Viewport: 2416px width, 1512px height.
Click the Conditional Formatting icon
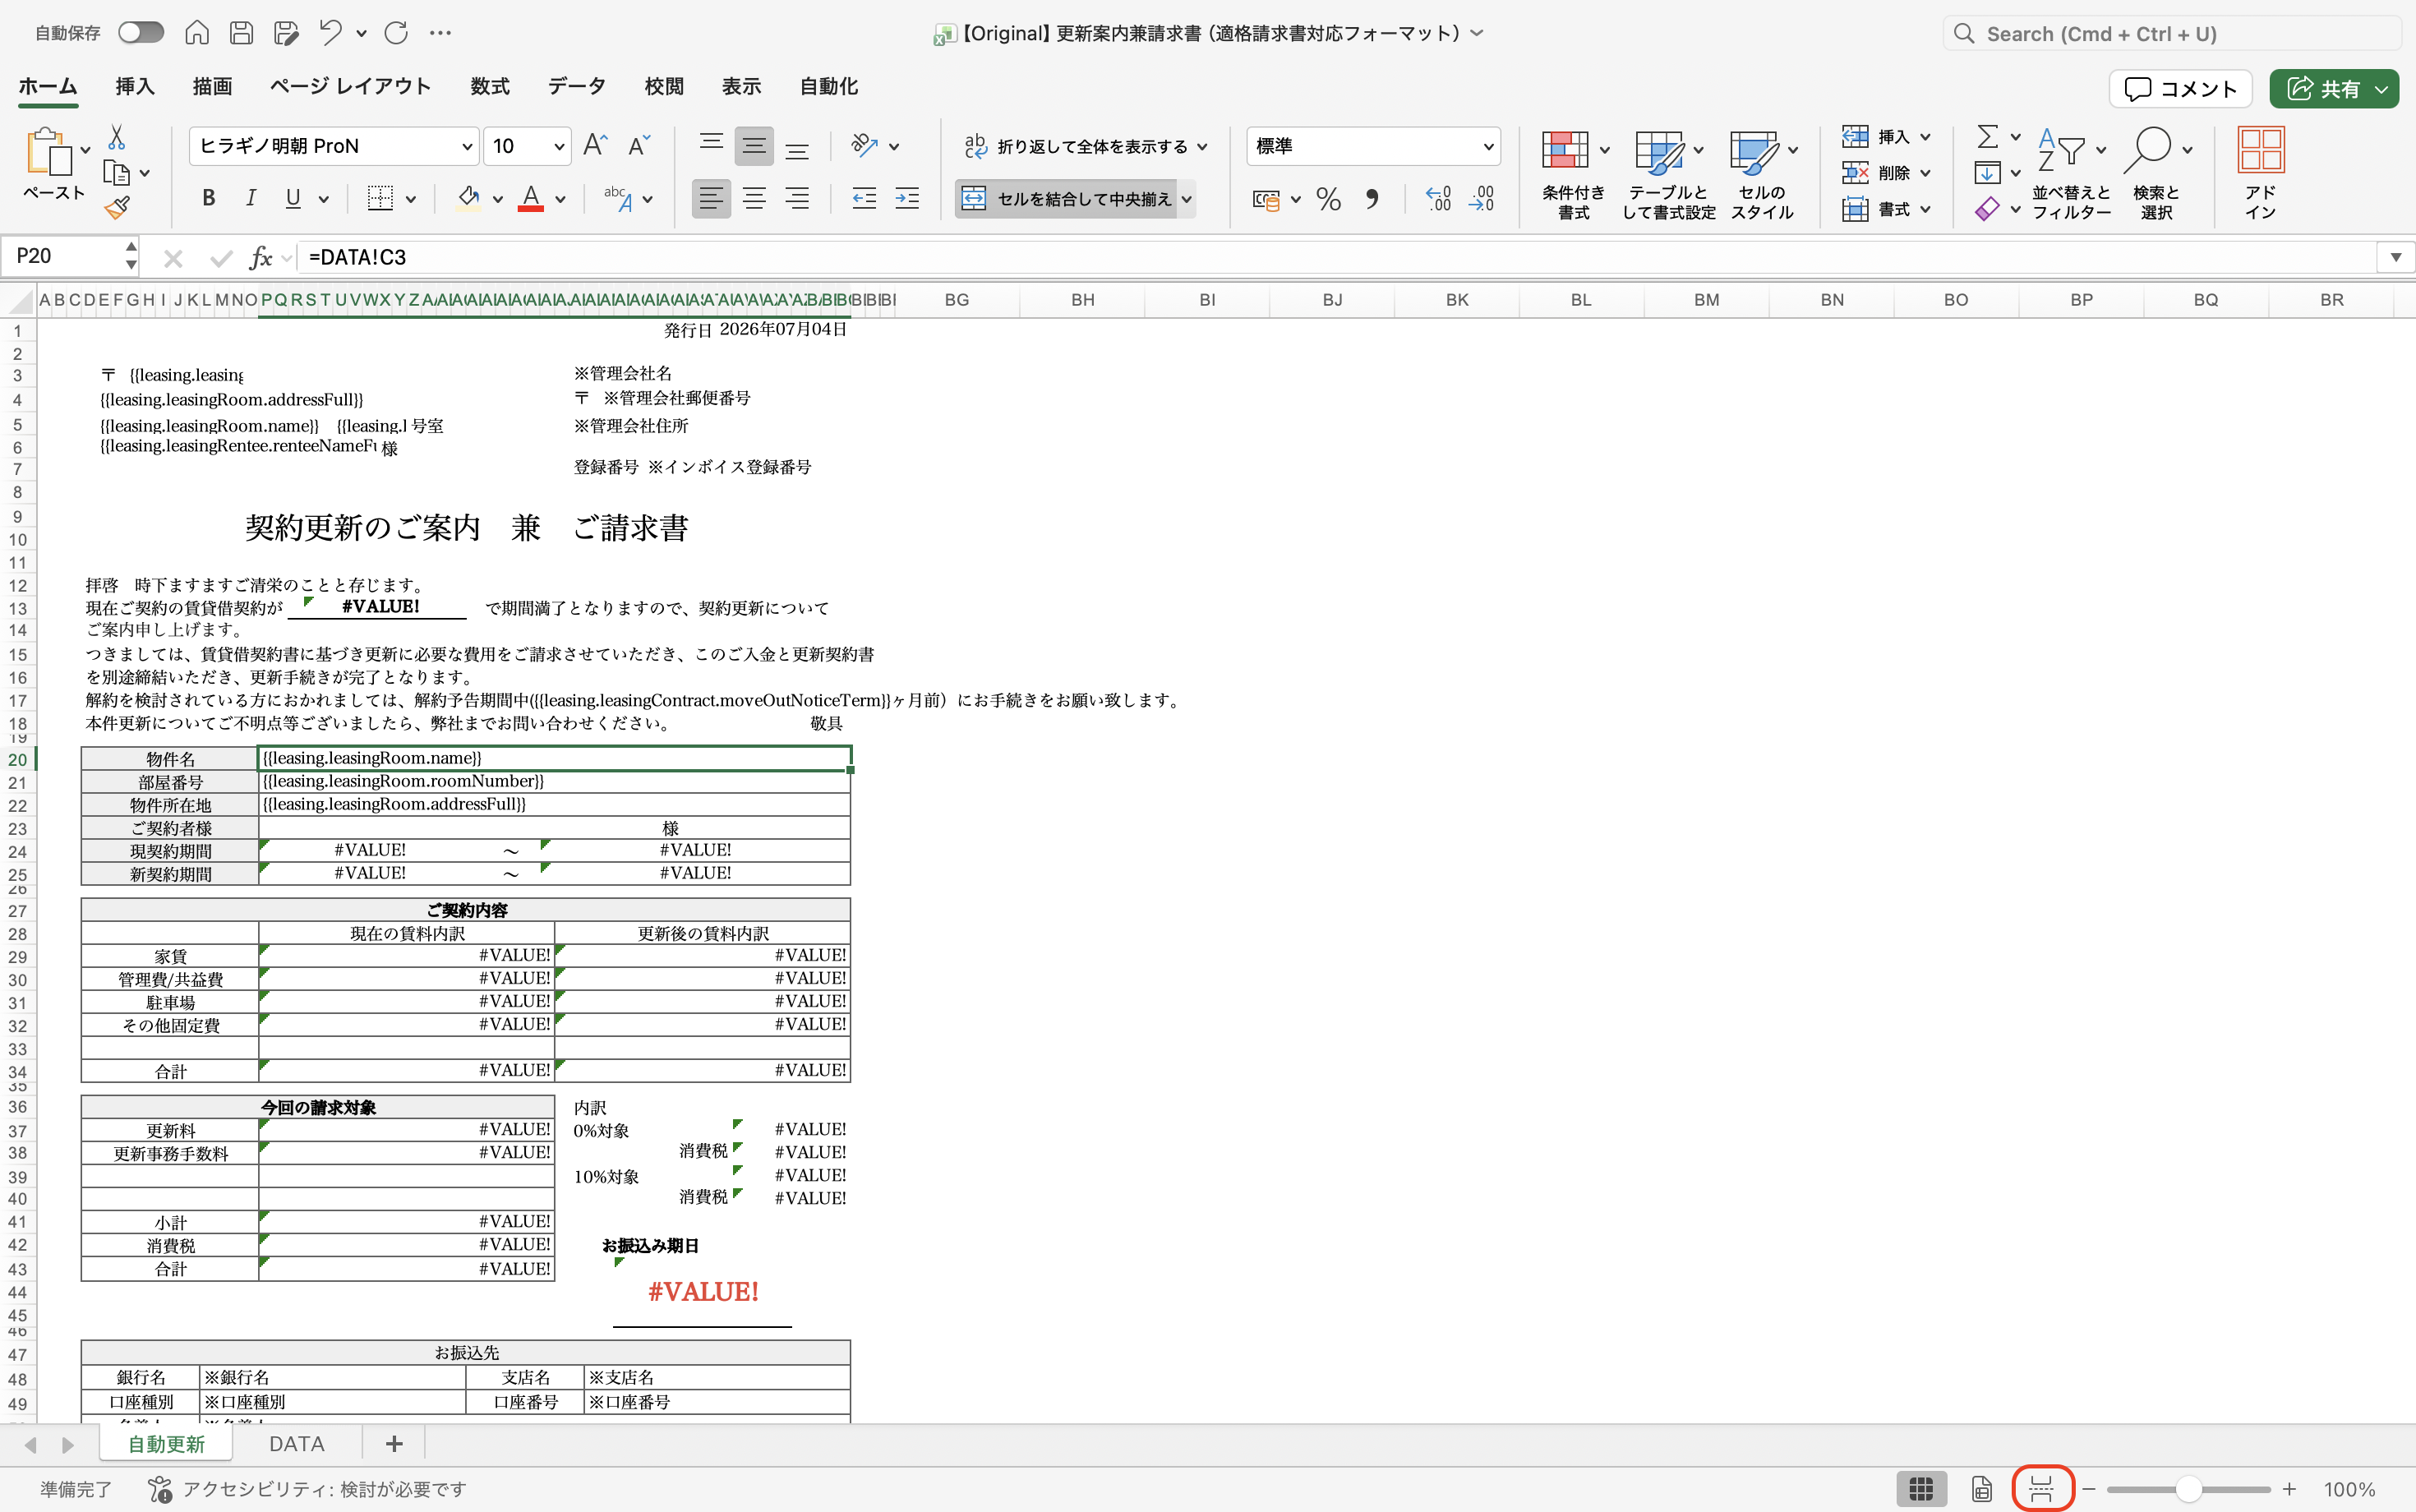[1565, 151]
